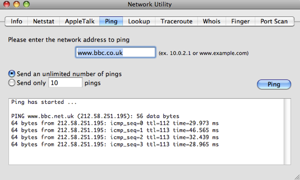Click the output area scrollbar
300x180 pixels.
pyautogui.click(x=287, y=132)
